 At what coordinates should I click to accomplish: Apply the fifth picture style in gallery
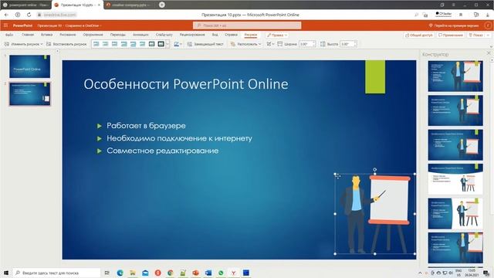point(133,44)
